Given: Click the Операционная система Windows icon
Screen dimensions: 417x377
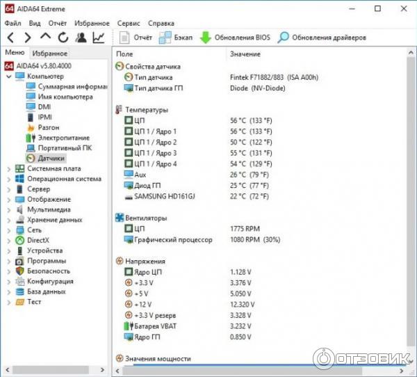Looking at the screenshot, I should coord(20,179).
